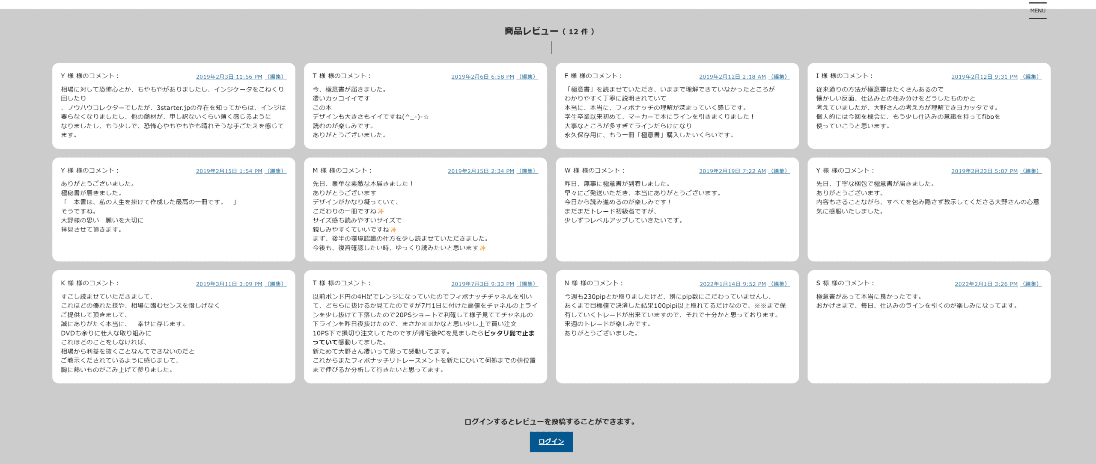Open 2019年7月3日 9:33 PM comment link

(482, 284)
